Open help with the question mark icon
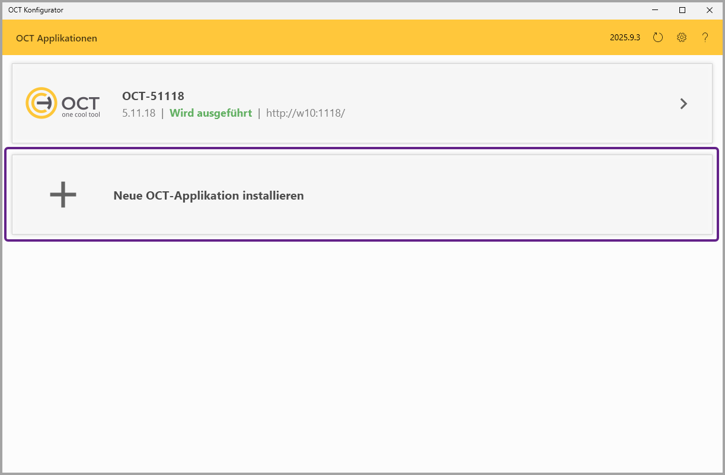The image size is (725, 475). (x=705, y=38)
